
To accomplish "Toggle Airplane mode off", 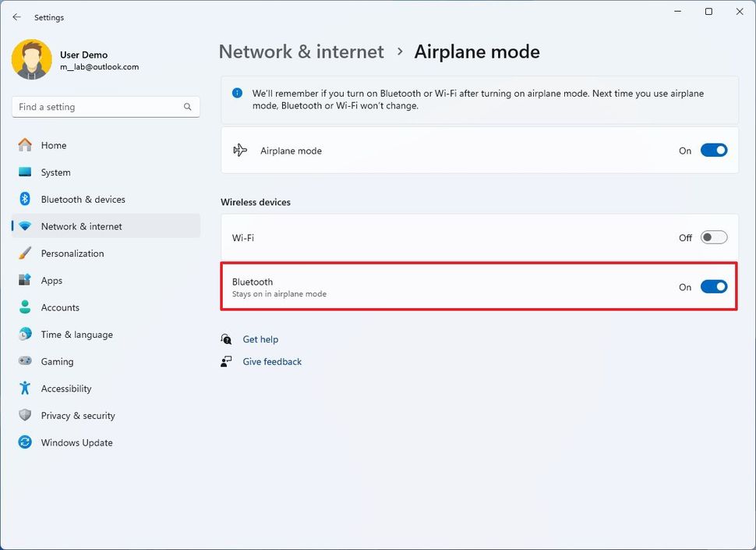I will point(714,150).
